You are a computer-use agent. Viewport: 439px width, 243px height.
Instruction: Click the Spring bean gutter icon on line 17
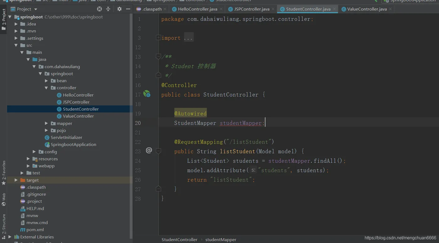[x=147, y=94]
